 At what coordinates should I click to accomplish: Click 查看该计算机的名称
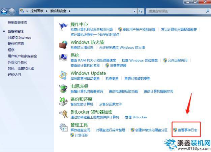85,66
